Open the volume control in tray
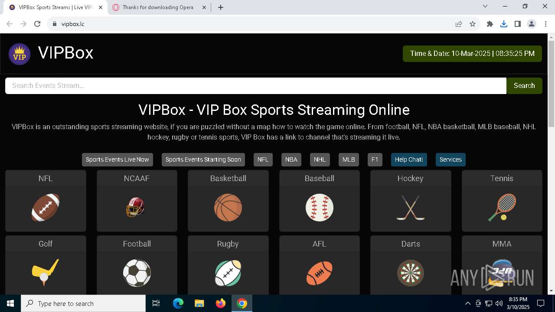 point(499,303)
